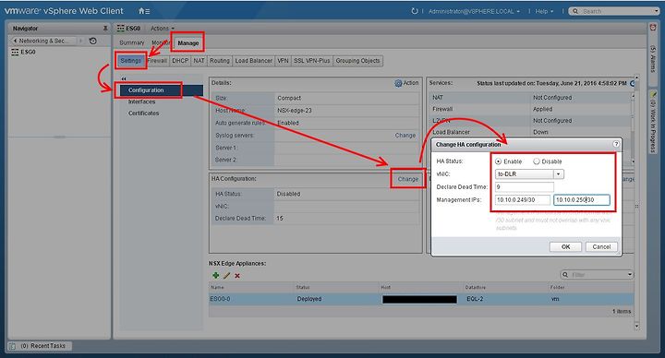Screen dimensions: 665x358
Task: Click the second Management IP field
Action: (x=582, y=199)
